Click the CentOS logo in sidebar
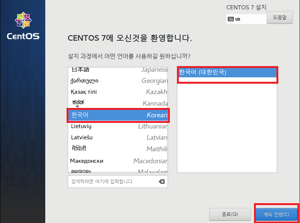 [23, 26]
